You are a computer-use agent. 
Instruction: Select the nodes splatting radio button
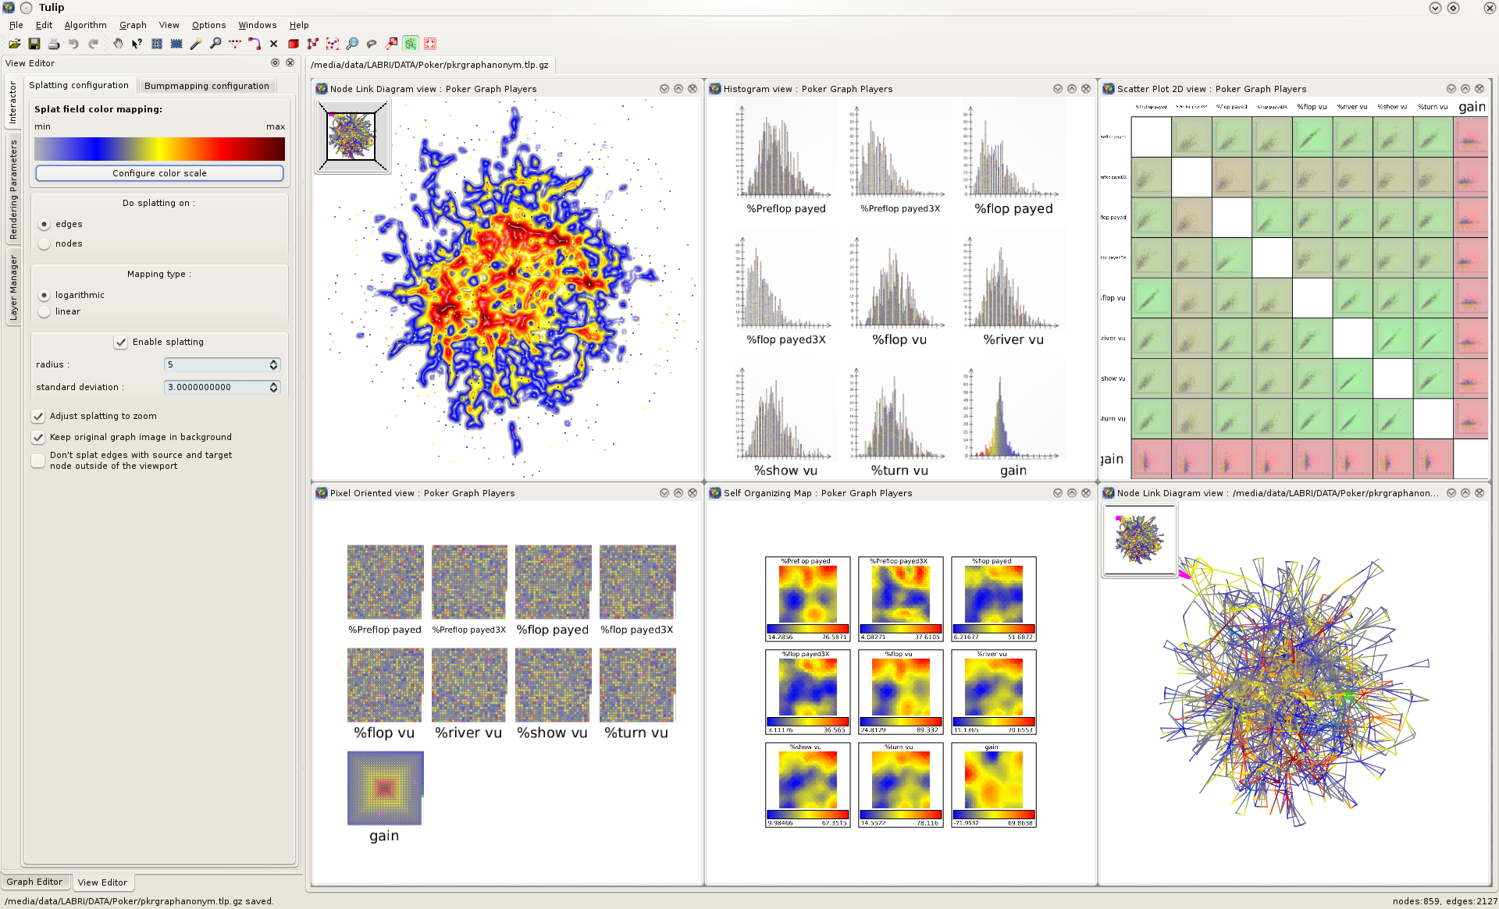tap(45, 243)
